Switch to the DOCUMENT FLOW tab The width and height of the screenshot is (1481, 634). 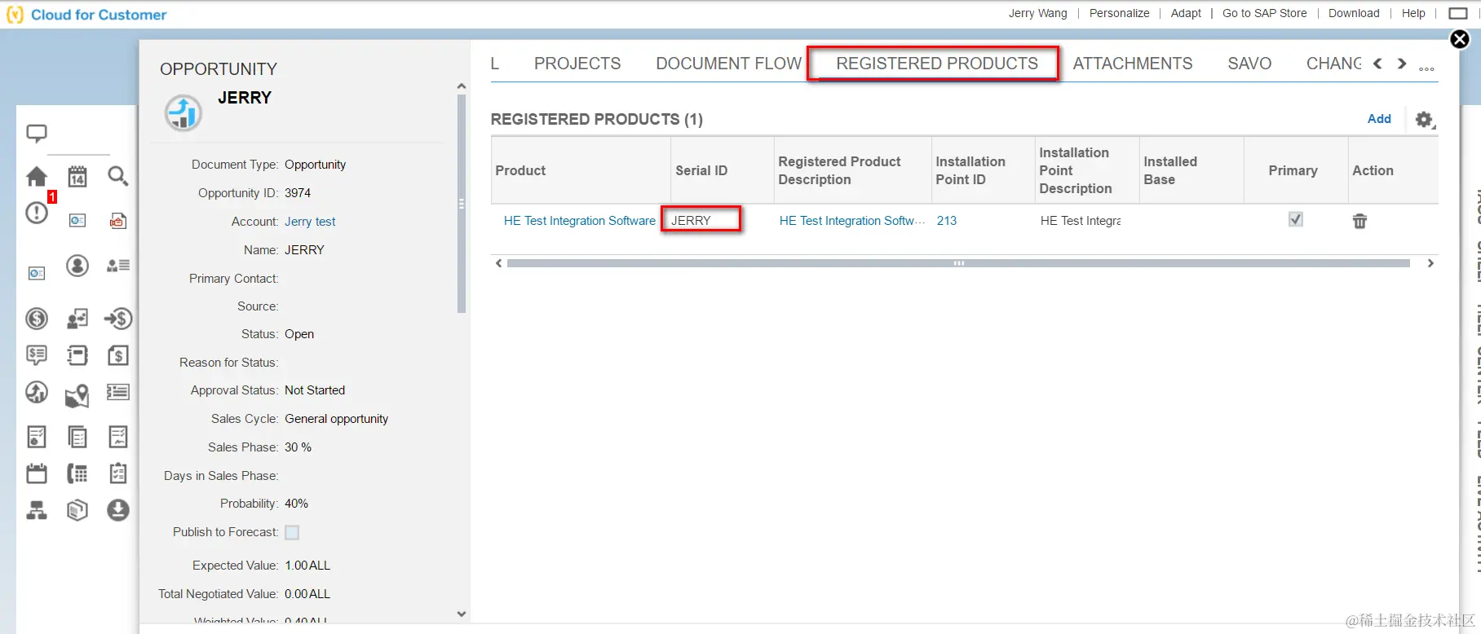(x=729, y=64)
